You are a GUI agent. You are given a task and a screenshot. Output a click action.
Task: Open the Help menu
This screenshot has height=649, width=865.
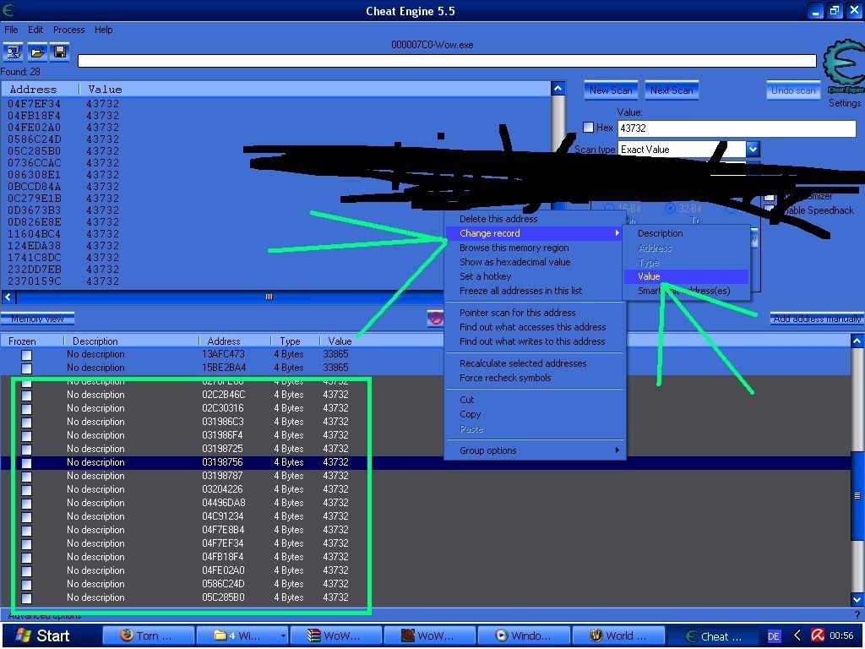pos(103,30)
